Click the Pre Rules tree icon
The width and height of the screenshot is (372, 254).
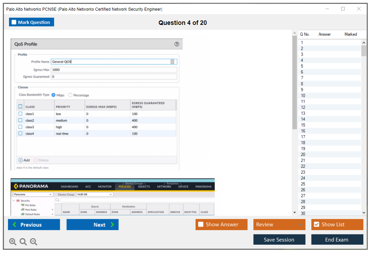click(x=22, y=205)
